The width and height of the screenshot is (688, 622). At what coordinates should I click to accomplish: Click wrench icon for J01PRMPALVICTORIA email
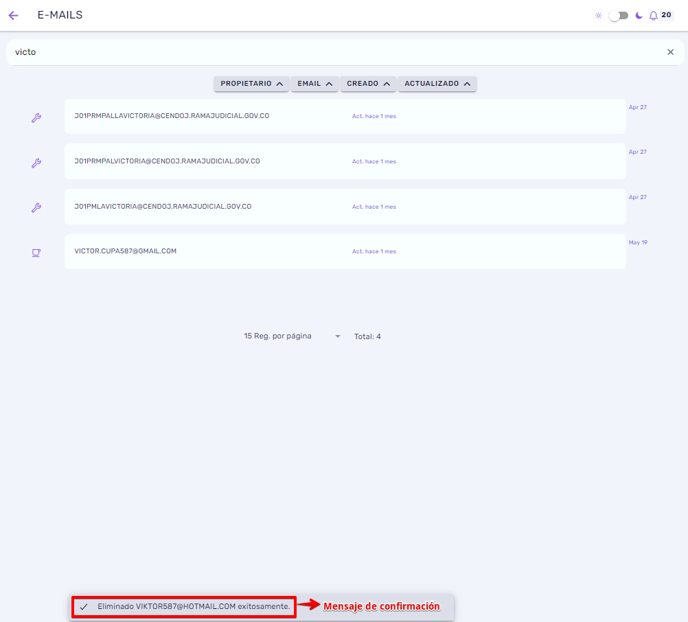coord(36,163)
